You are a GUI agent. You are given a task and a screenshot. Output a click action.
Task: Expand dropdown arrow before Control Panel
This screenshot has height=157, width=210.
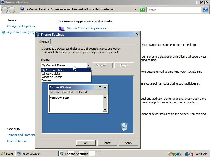tap(27, 9)
